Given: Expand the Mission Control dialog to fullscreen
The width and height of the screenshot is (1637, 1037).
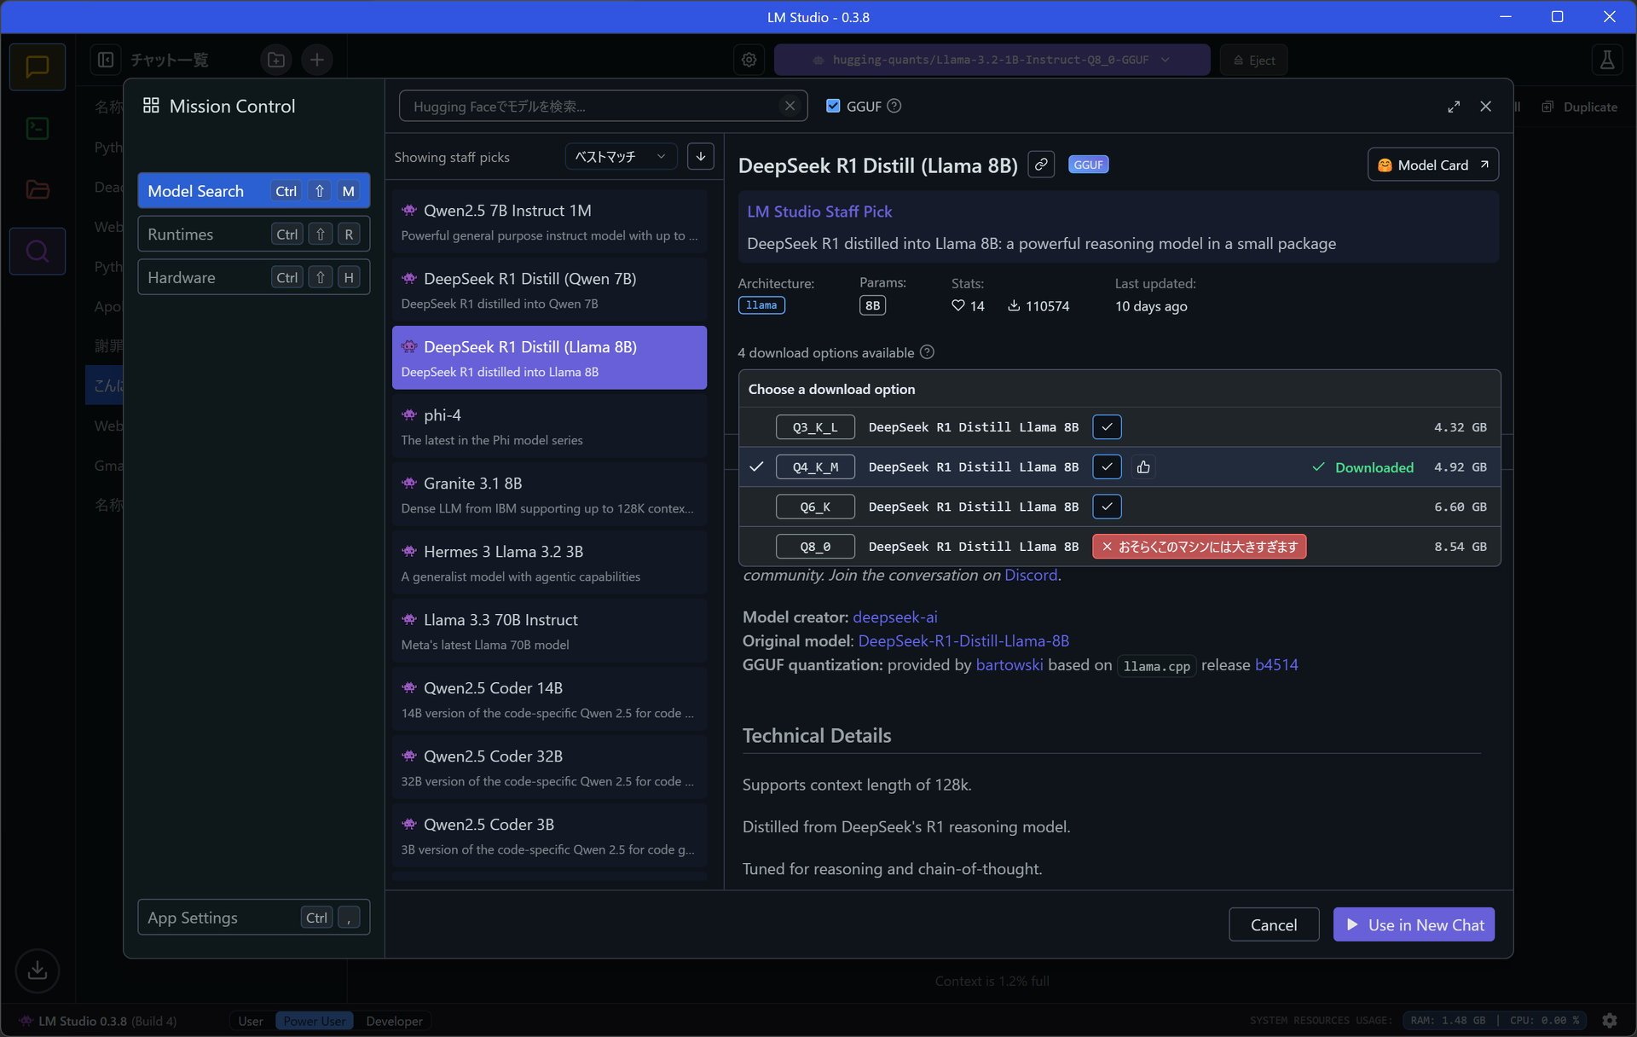Looking at the screenshot, I should point(1454,107).
